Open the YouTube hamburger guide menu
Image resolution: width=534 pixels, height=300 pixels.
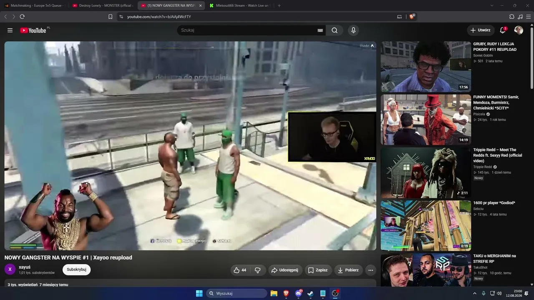pos(10,30)
